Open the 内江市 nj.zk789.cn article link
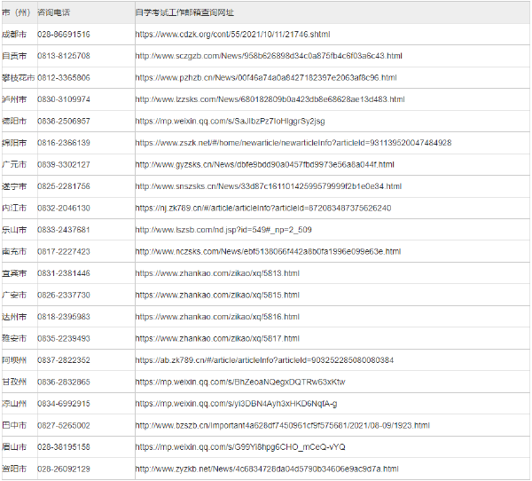 coord(263,209)
